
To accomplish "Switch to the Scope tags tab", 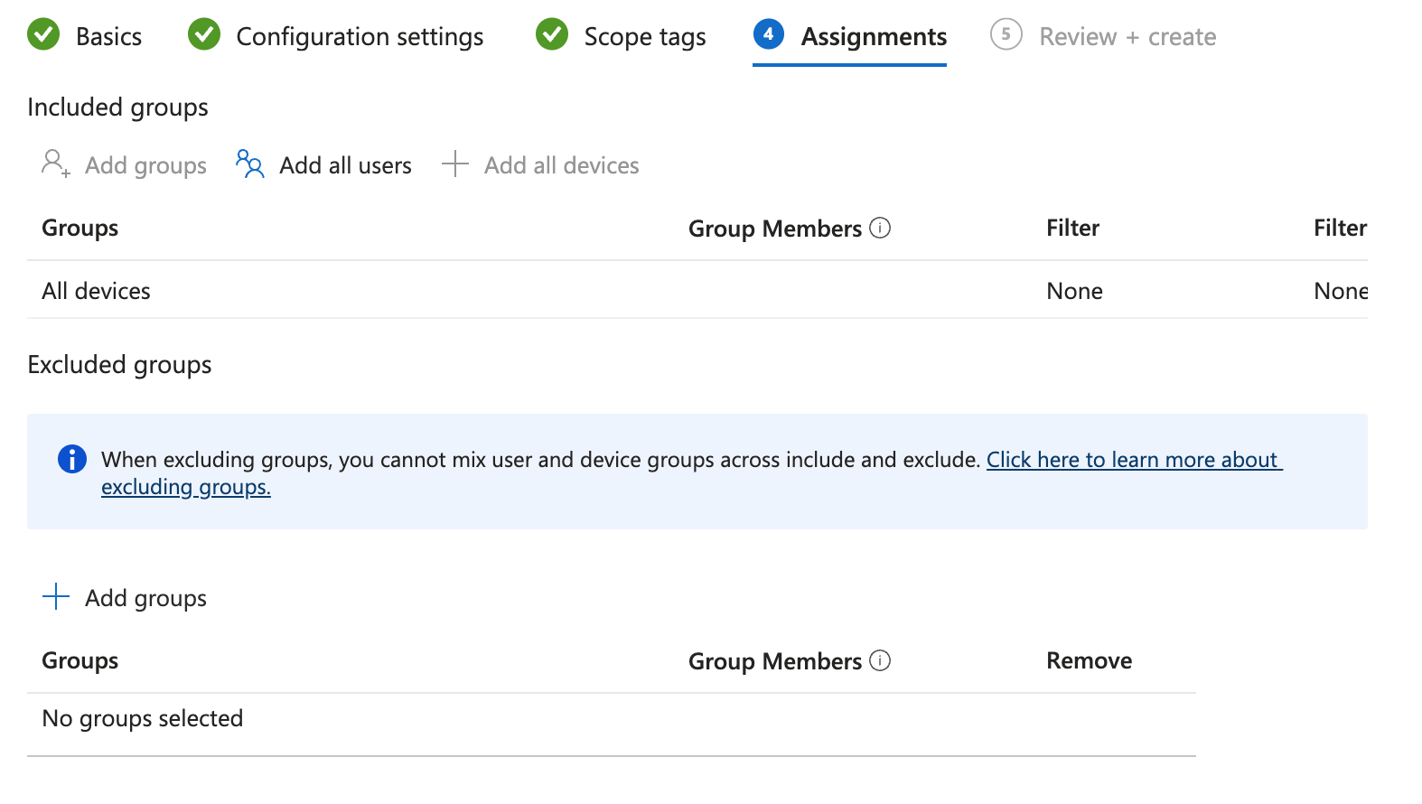I will pyautogui.click(x=645, y=36).
